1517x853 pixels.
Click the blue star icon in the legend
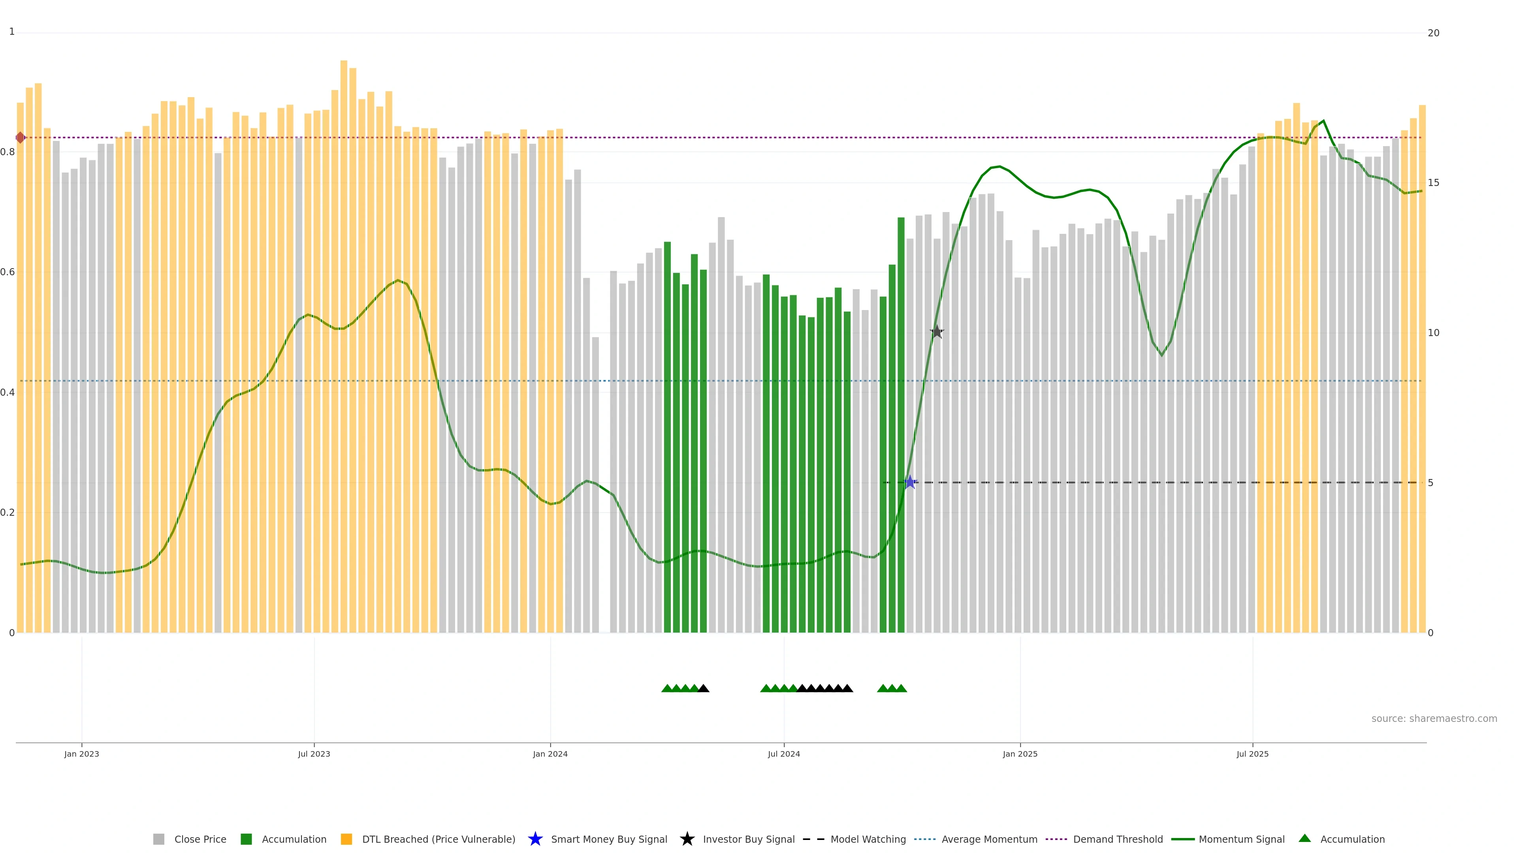pyautogui.click(x=535, y=839)
